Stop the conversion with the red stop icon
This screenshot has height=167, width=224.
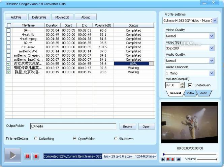click(x=36, y=156)
